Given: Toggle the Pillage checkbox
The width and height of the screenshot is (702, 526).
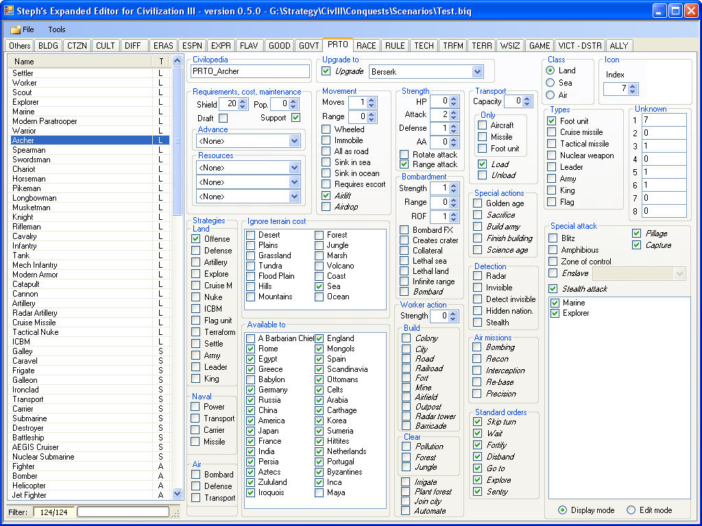Looking at the screenshot, I should tap(637, 233).
